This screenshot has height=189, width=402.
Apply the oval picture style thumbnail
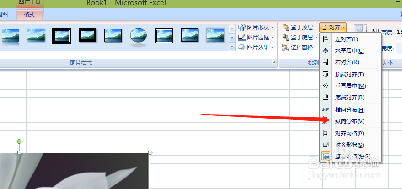pos(139,36)
